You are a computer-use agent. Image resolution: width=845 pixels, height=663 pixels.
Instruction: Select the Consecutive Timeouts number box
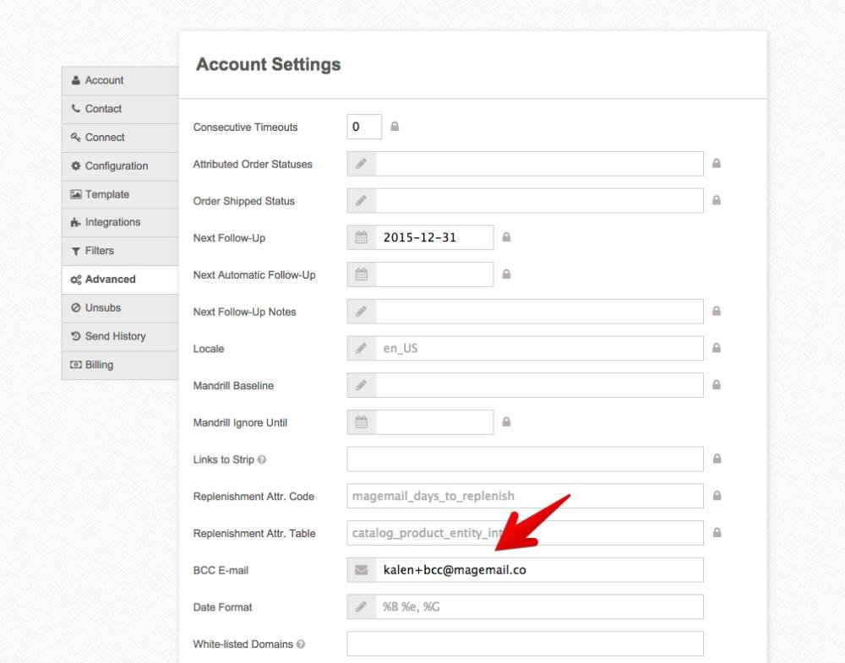click(x=364, y=127)
